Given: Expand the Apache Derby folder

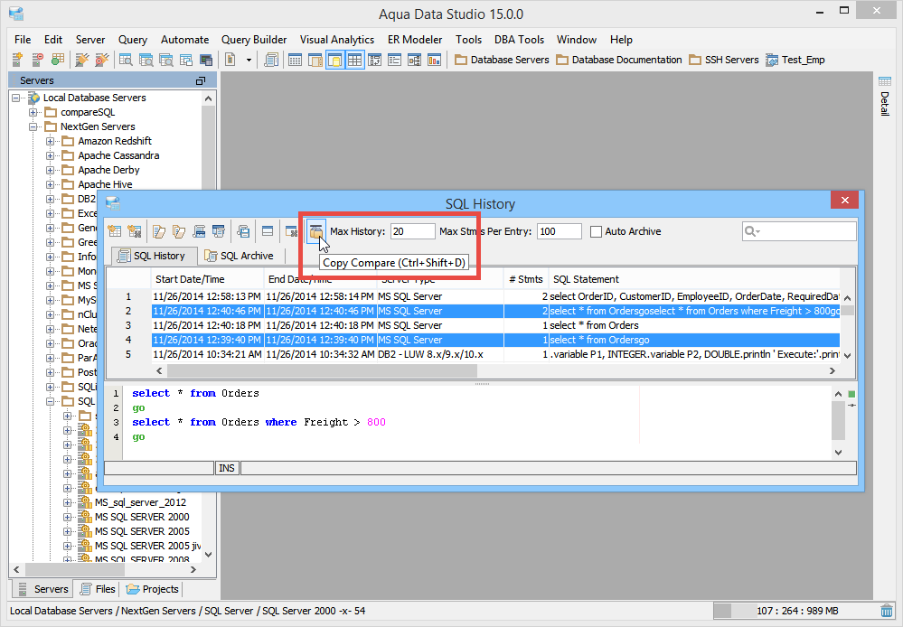Looking at the screenshot, I should point(51,170).
